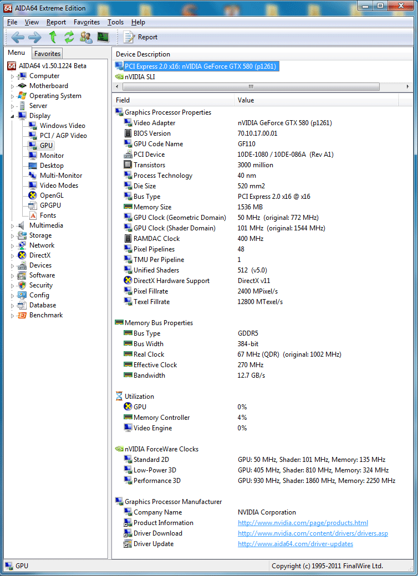Click the Multi-Monitor icon in tree
This screenshot has width=418, height=576.
(x=33, y=175)
